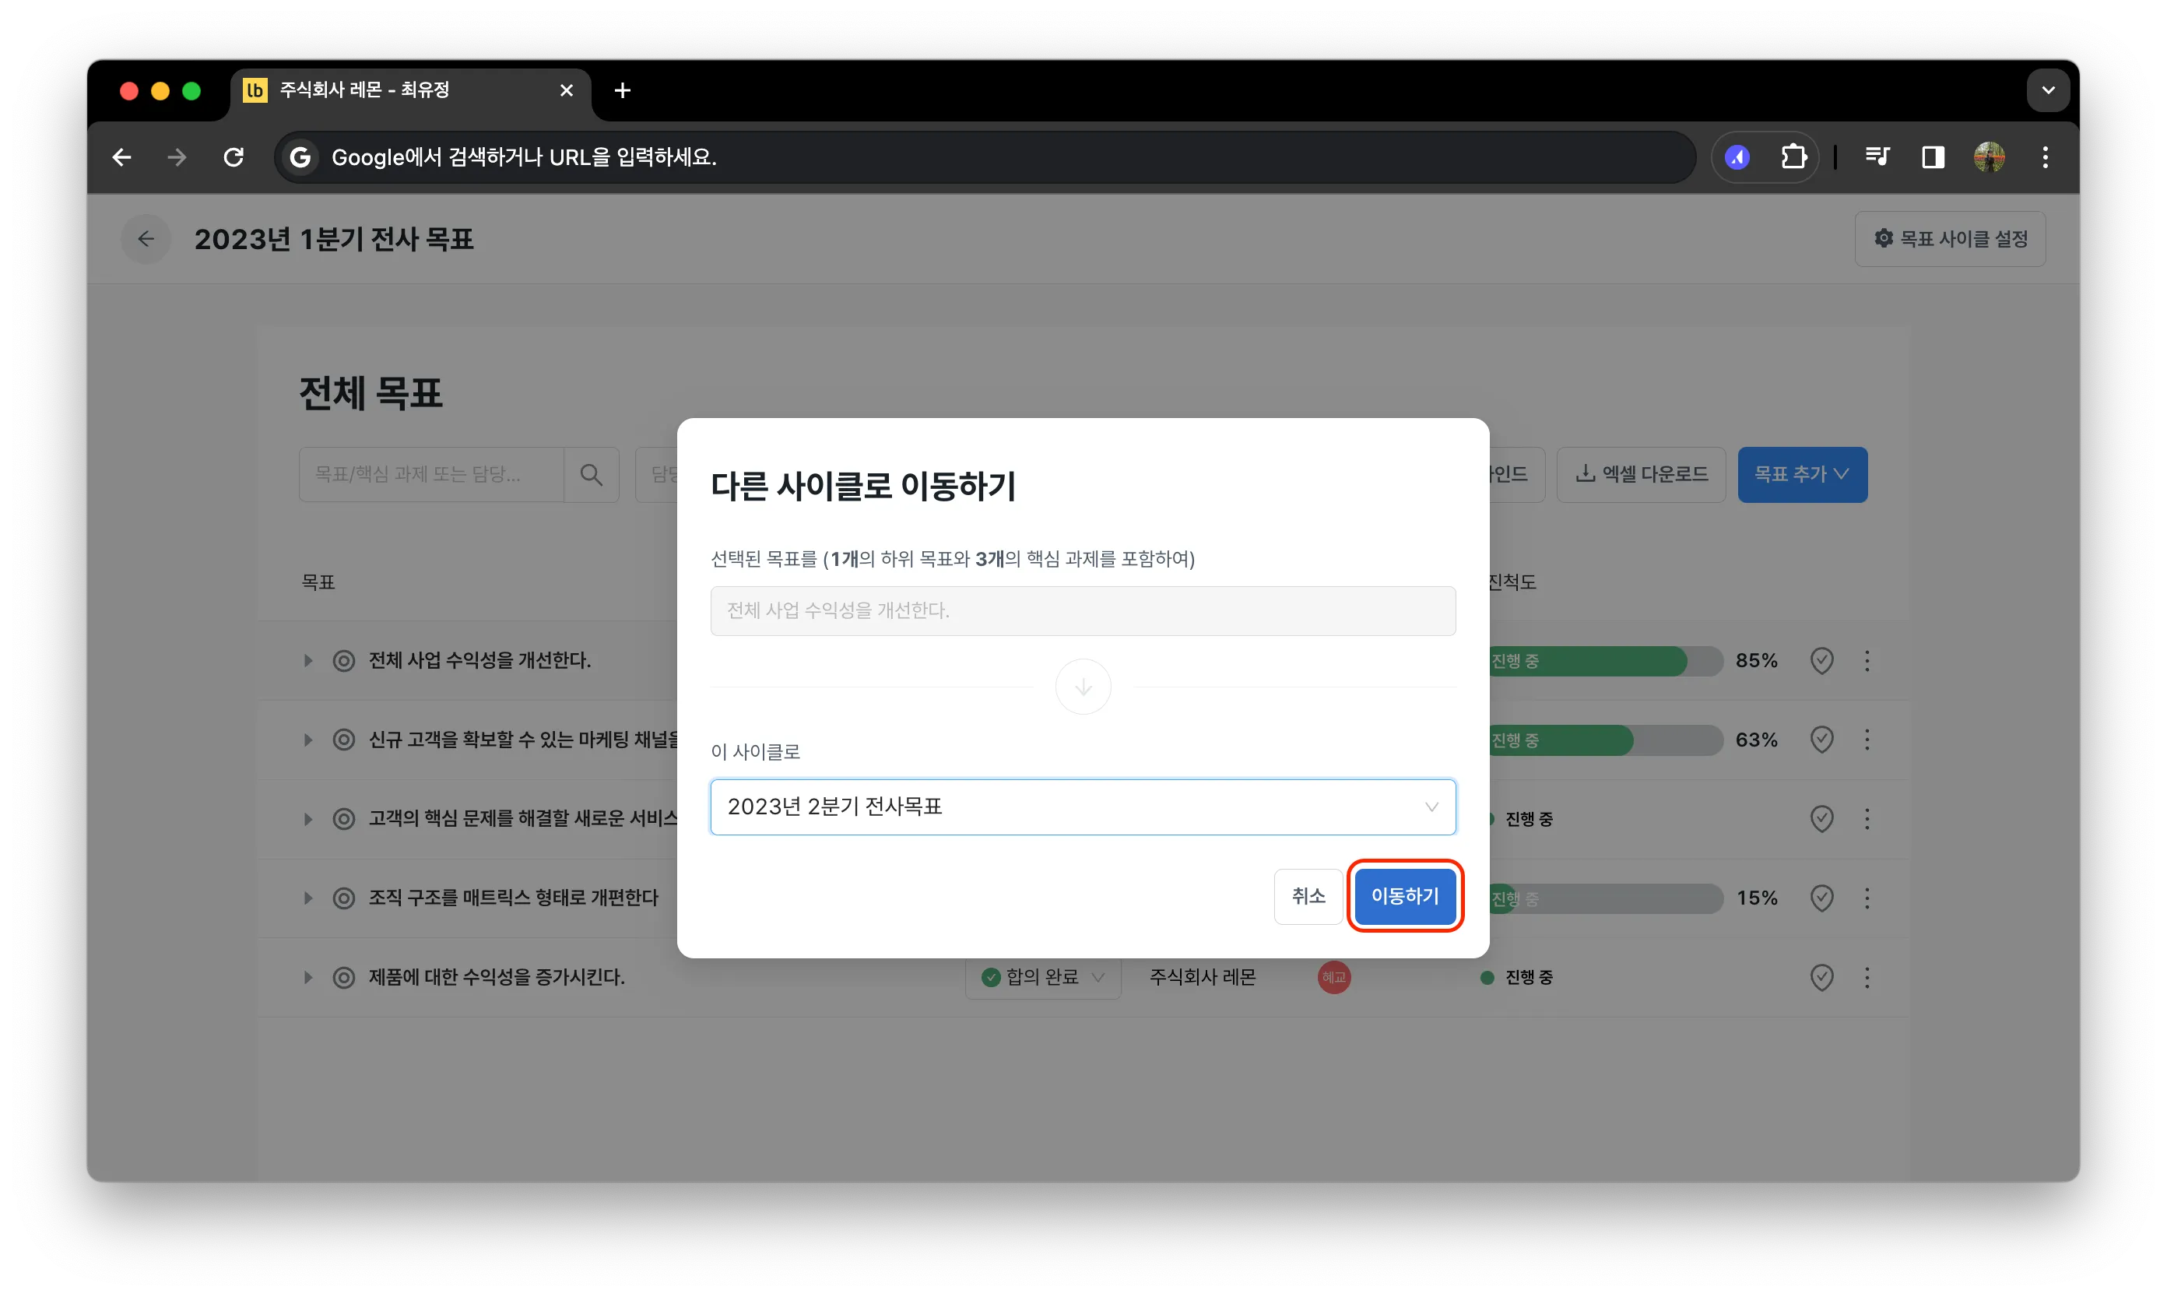Toggle the browser side panel icon
This screenshot has height=1297, width=2167.
tap(1933, 157)
